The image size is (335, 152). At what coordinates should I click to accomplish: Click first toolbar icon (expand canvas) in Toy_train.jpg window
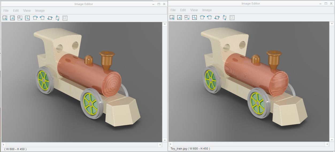click(172, 17)
